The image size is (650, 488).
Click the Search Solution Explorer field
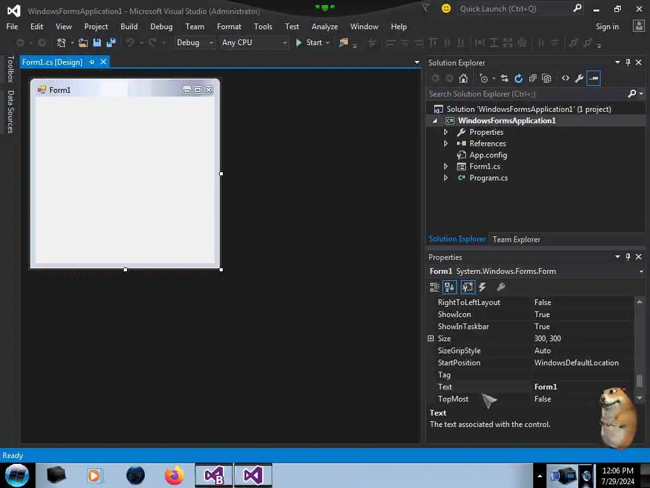[526, 94]
